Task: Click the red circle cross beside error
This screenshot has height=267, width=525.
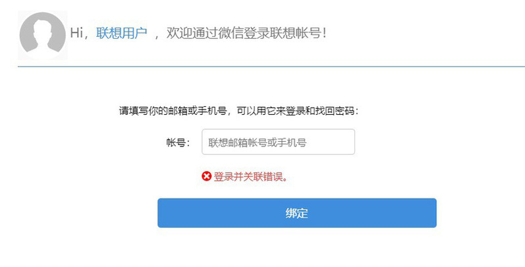Action: (x=207, y=176)
